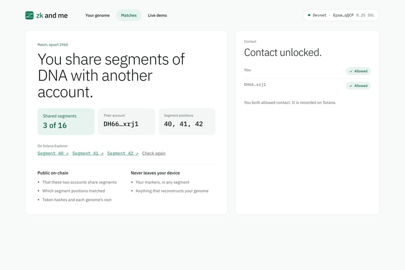Click 'You both allowed contact' message
The height and width of the screenshot is (270, 405).
290,103
